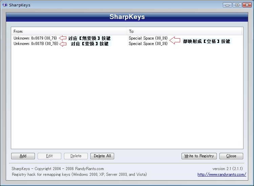Viewport: 254px width, 186px height.
Task: Click the Close button
Action: [231, 156]
